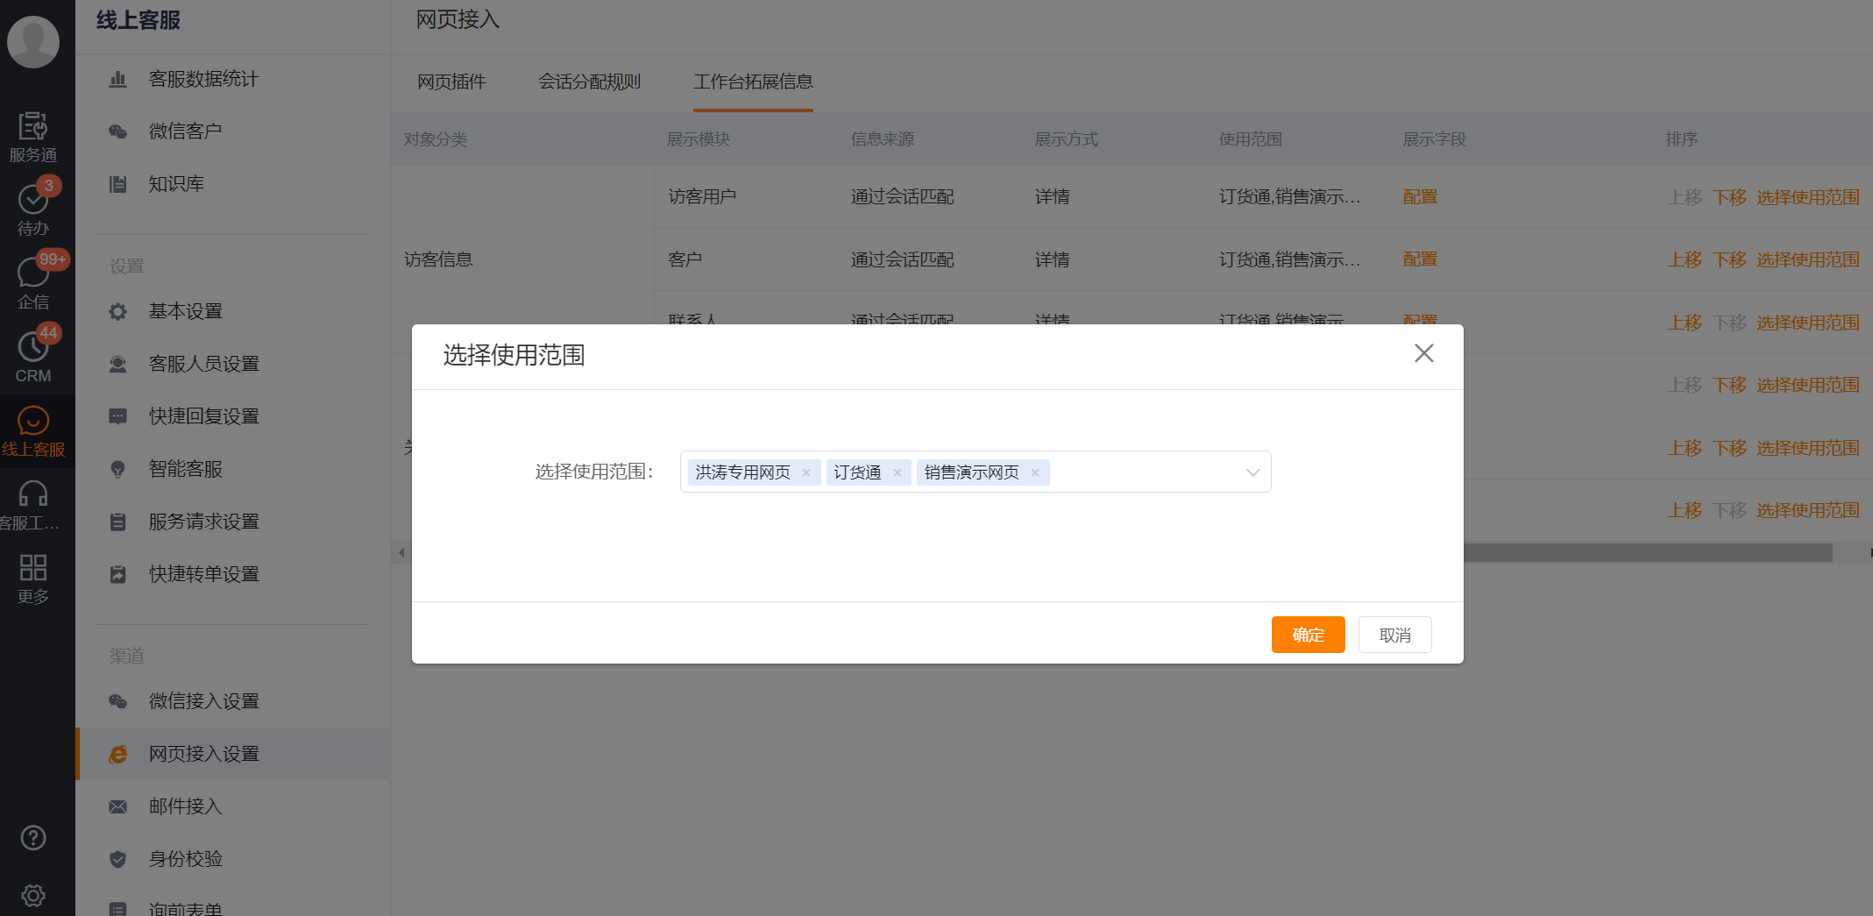Click the 基本设置 gear icon

point(117,311)
